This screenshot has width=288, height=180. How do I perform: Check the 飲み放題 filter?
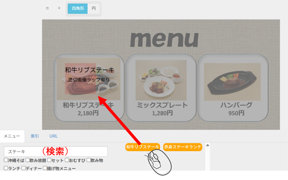click(28, 160)
